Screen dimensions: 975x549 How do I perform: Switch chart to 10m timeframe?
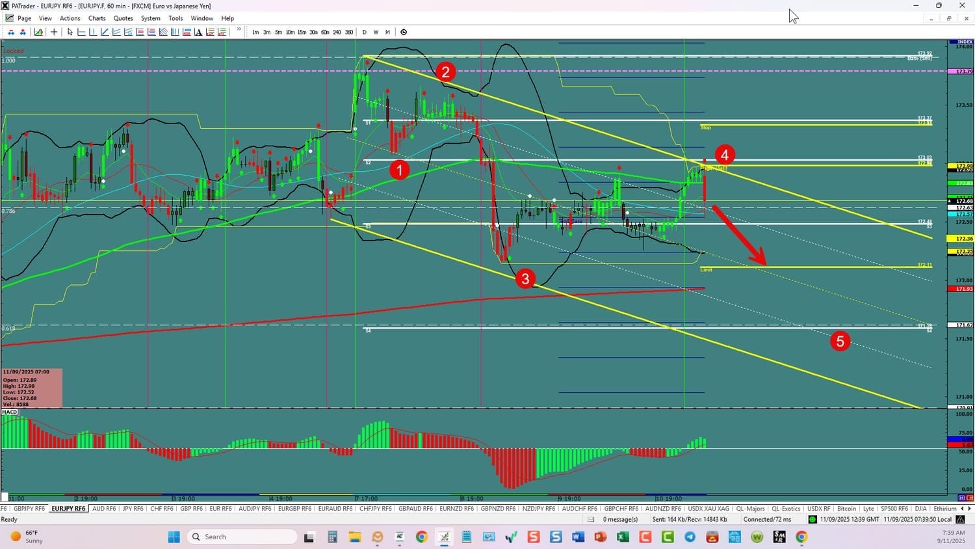click(290, 32)
